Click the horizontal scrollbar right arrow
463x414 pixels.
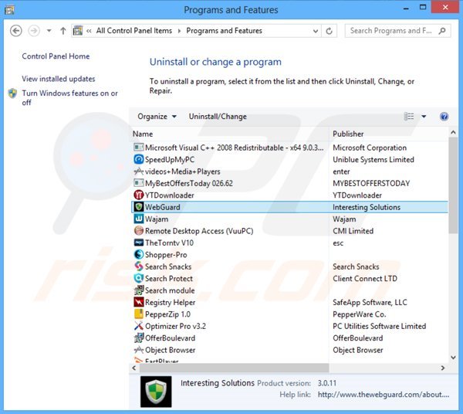[443, 368]
